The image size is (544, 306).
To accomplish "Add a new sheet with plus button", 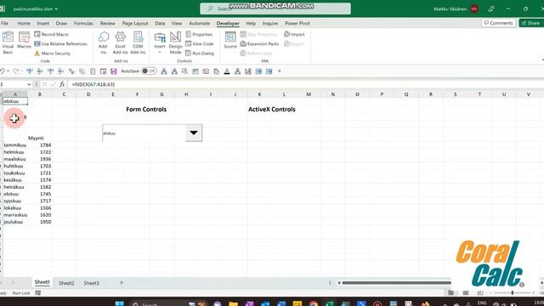I will 122,283.
